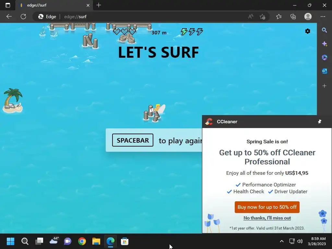Switch to the edge://surf tab

pyautogui.click(x=54, y=5)
